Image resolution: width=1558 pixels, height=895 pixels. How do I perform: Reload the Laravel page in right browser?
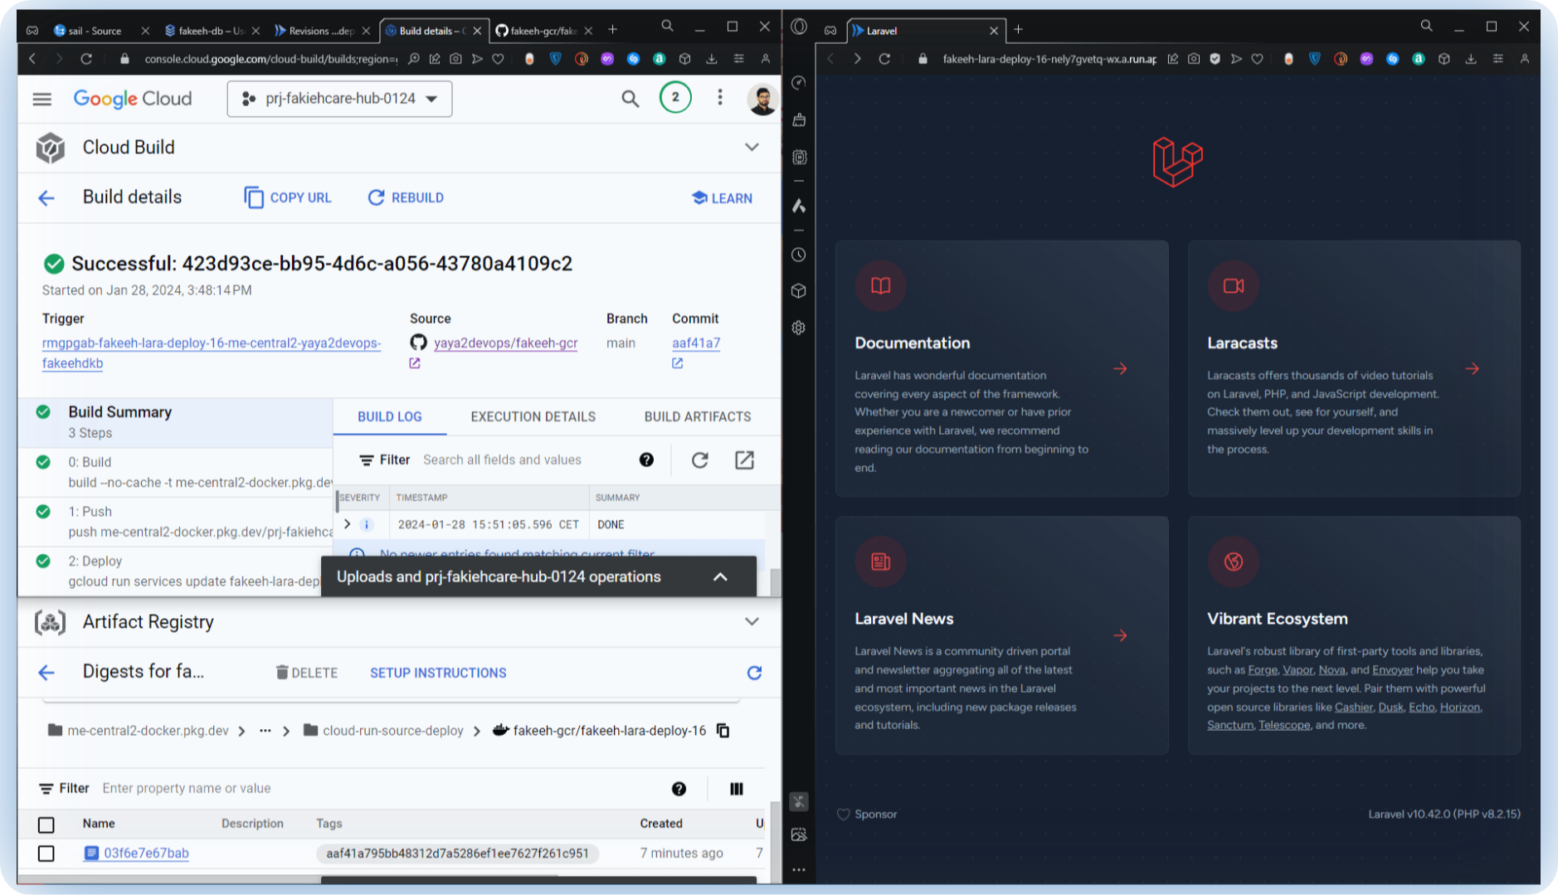coord(884,59)
